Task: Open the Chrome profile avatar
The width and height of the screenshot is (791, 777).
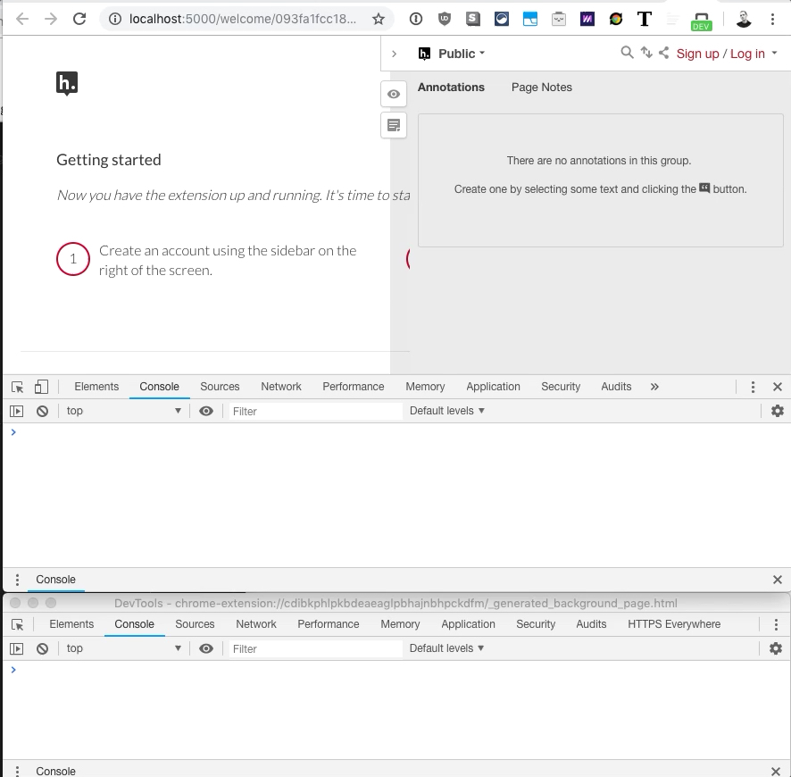Action: click(744, 19)
